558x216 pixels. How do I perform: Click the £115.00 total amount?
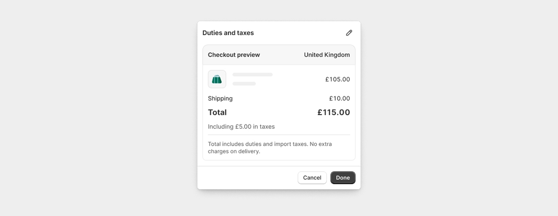click(333, 112)
